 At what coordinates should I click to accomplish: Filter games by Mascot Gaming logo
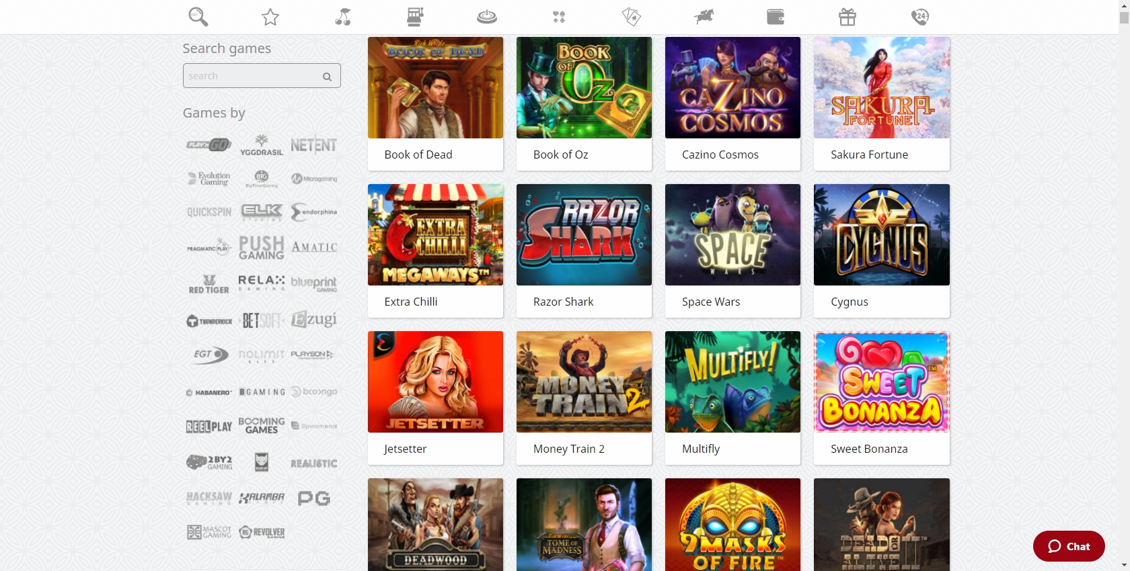(x=209, y=532)
